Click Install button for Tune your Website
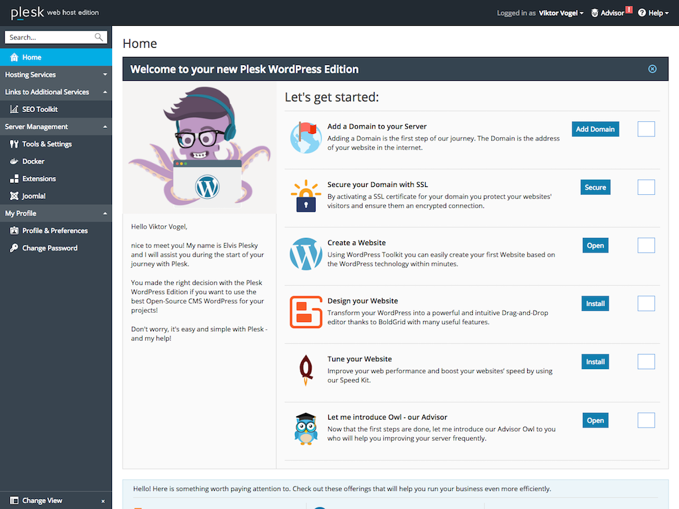Viewport: 679px width, 509px height. click(x=595, y=362)
